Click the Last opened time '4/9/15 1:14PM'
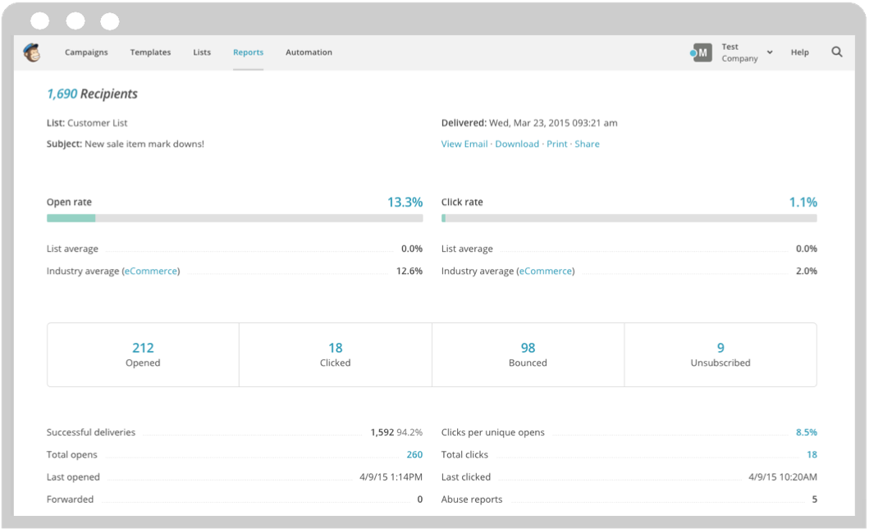Screen dimensions: 869x529 tap(391, 477)
